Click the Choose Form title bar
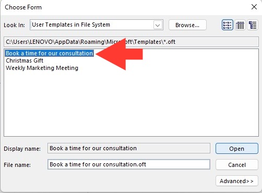The image size is (262, 193). [x=122, y=7]
